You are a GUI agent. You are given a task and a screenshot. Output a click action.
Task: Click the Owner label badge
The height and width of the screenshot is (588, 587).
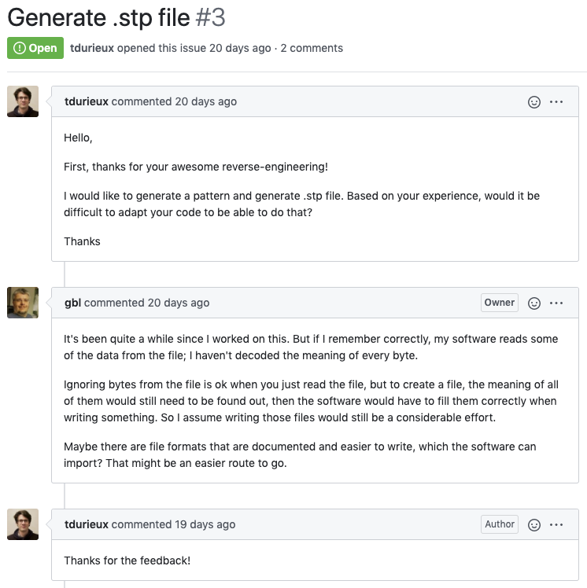(x=499, y=303)
